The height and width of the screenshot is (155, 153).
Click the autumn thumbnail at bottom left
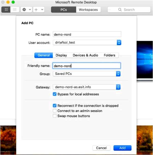coord(8,140)
